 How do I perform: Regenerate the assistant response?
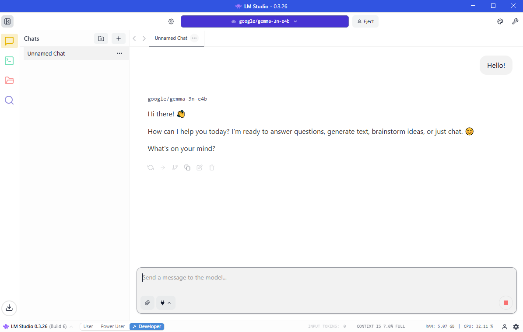pos(151,168)
